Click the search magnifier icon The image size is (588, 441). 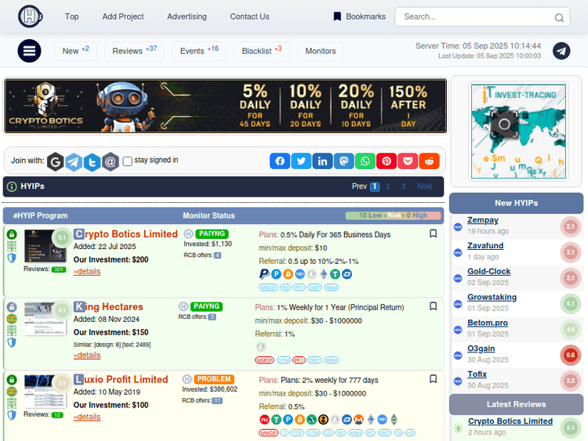(x=559, y=17)
